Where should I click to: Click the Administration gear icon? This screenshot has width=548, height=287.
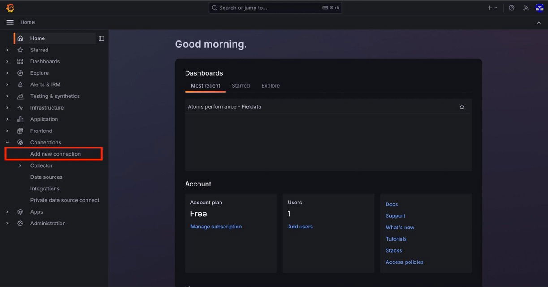click(20, 224)
